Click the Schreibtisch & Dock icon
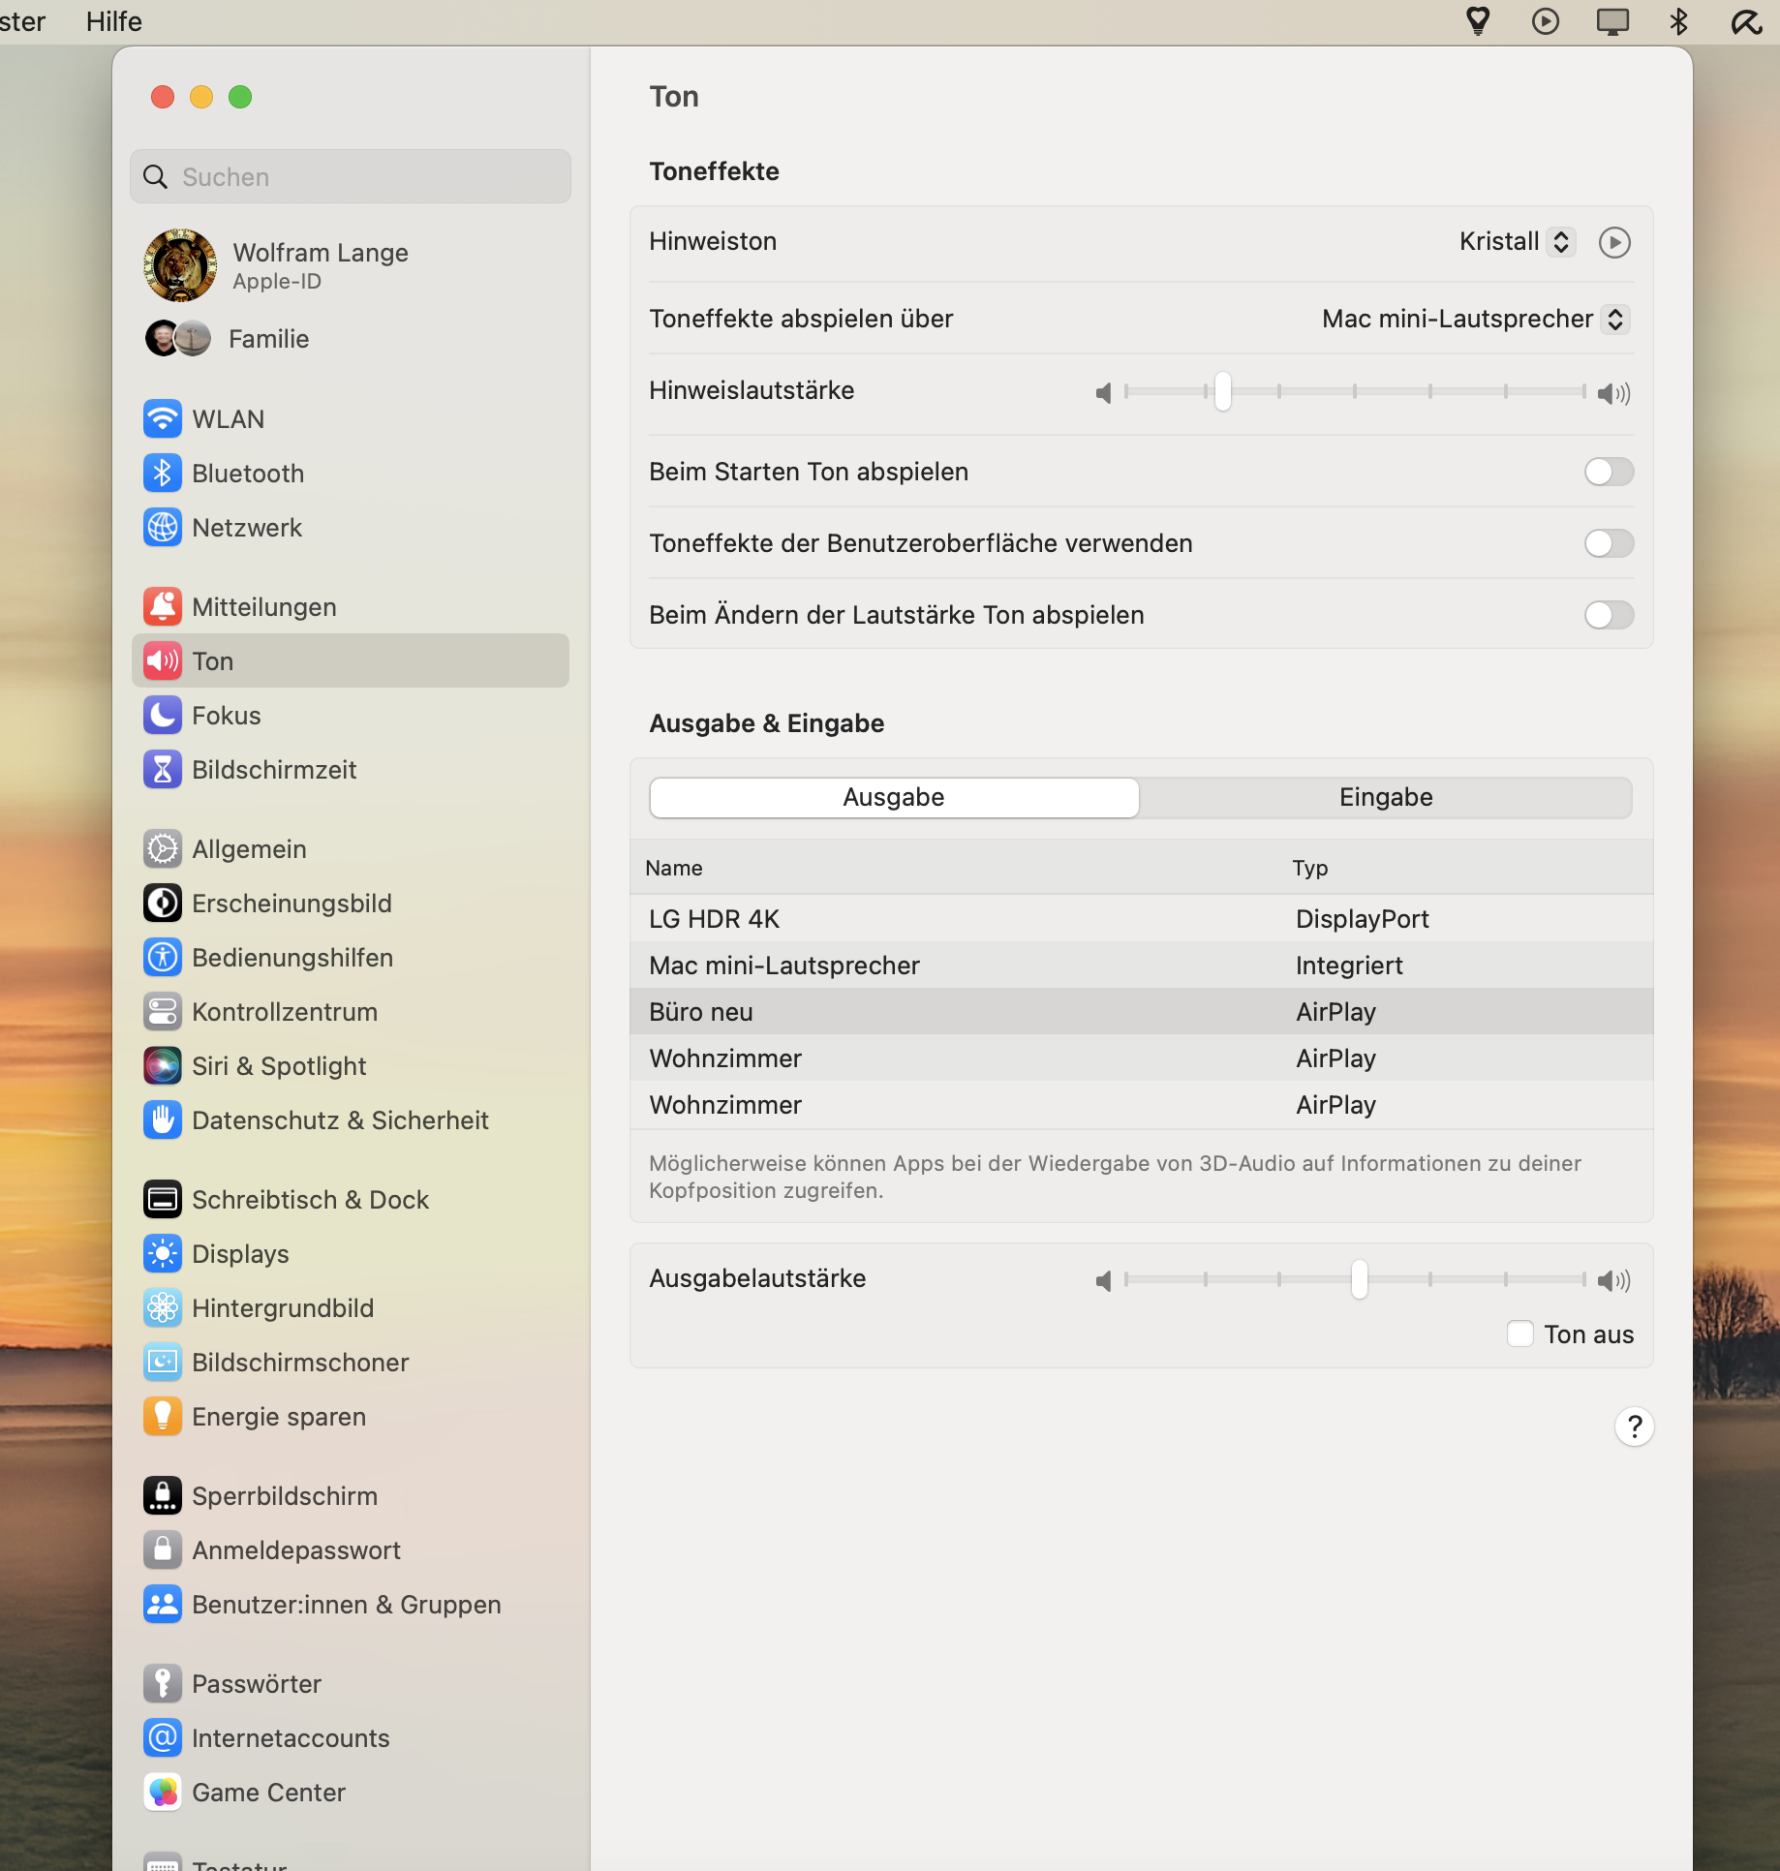 163,1199
